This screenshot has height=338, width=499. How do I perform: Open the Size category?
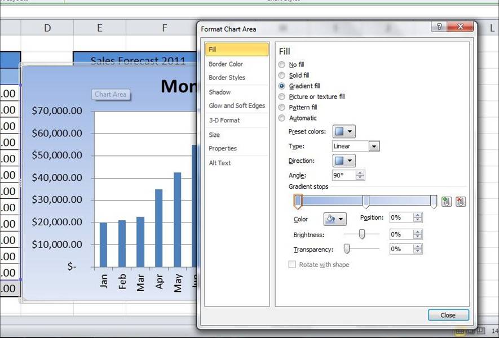[x=214, y=135]
